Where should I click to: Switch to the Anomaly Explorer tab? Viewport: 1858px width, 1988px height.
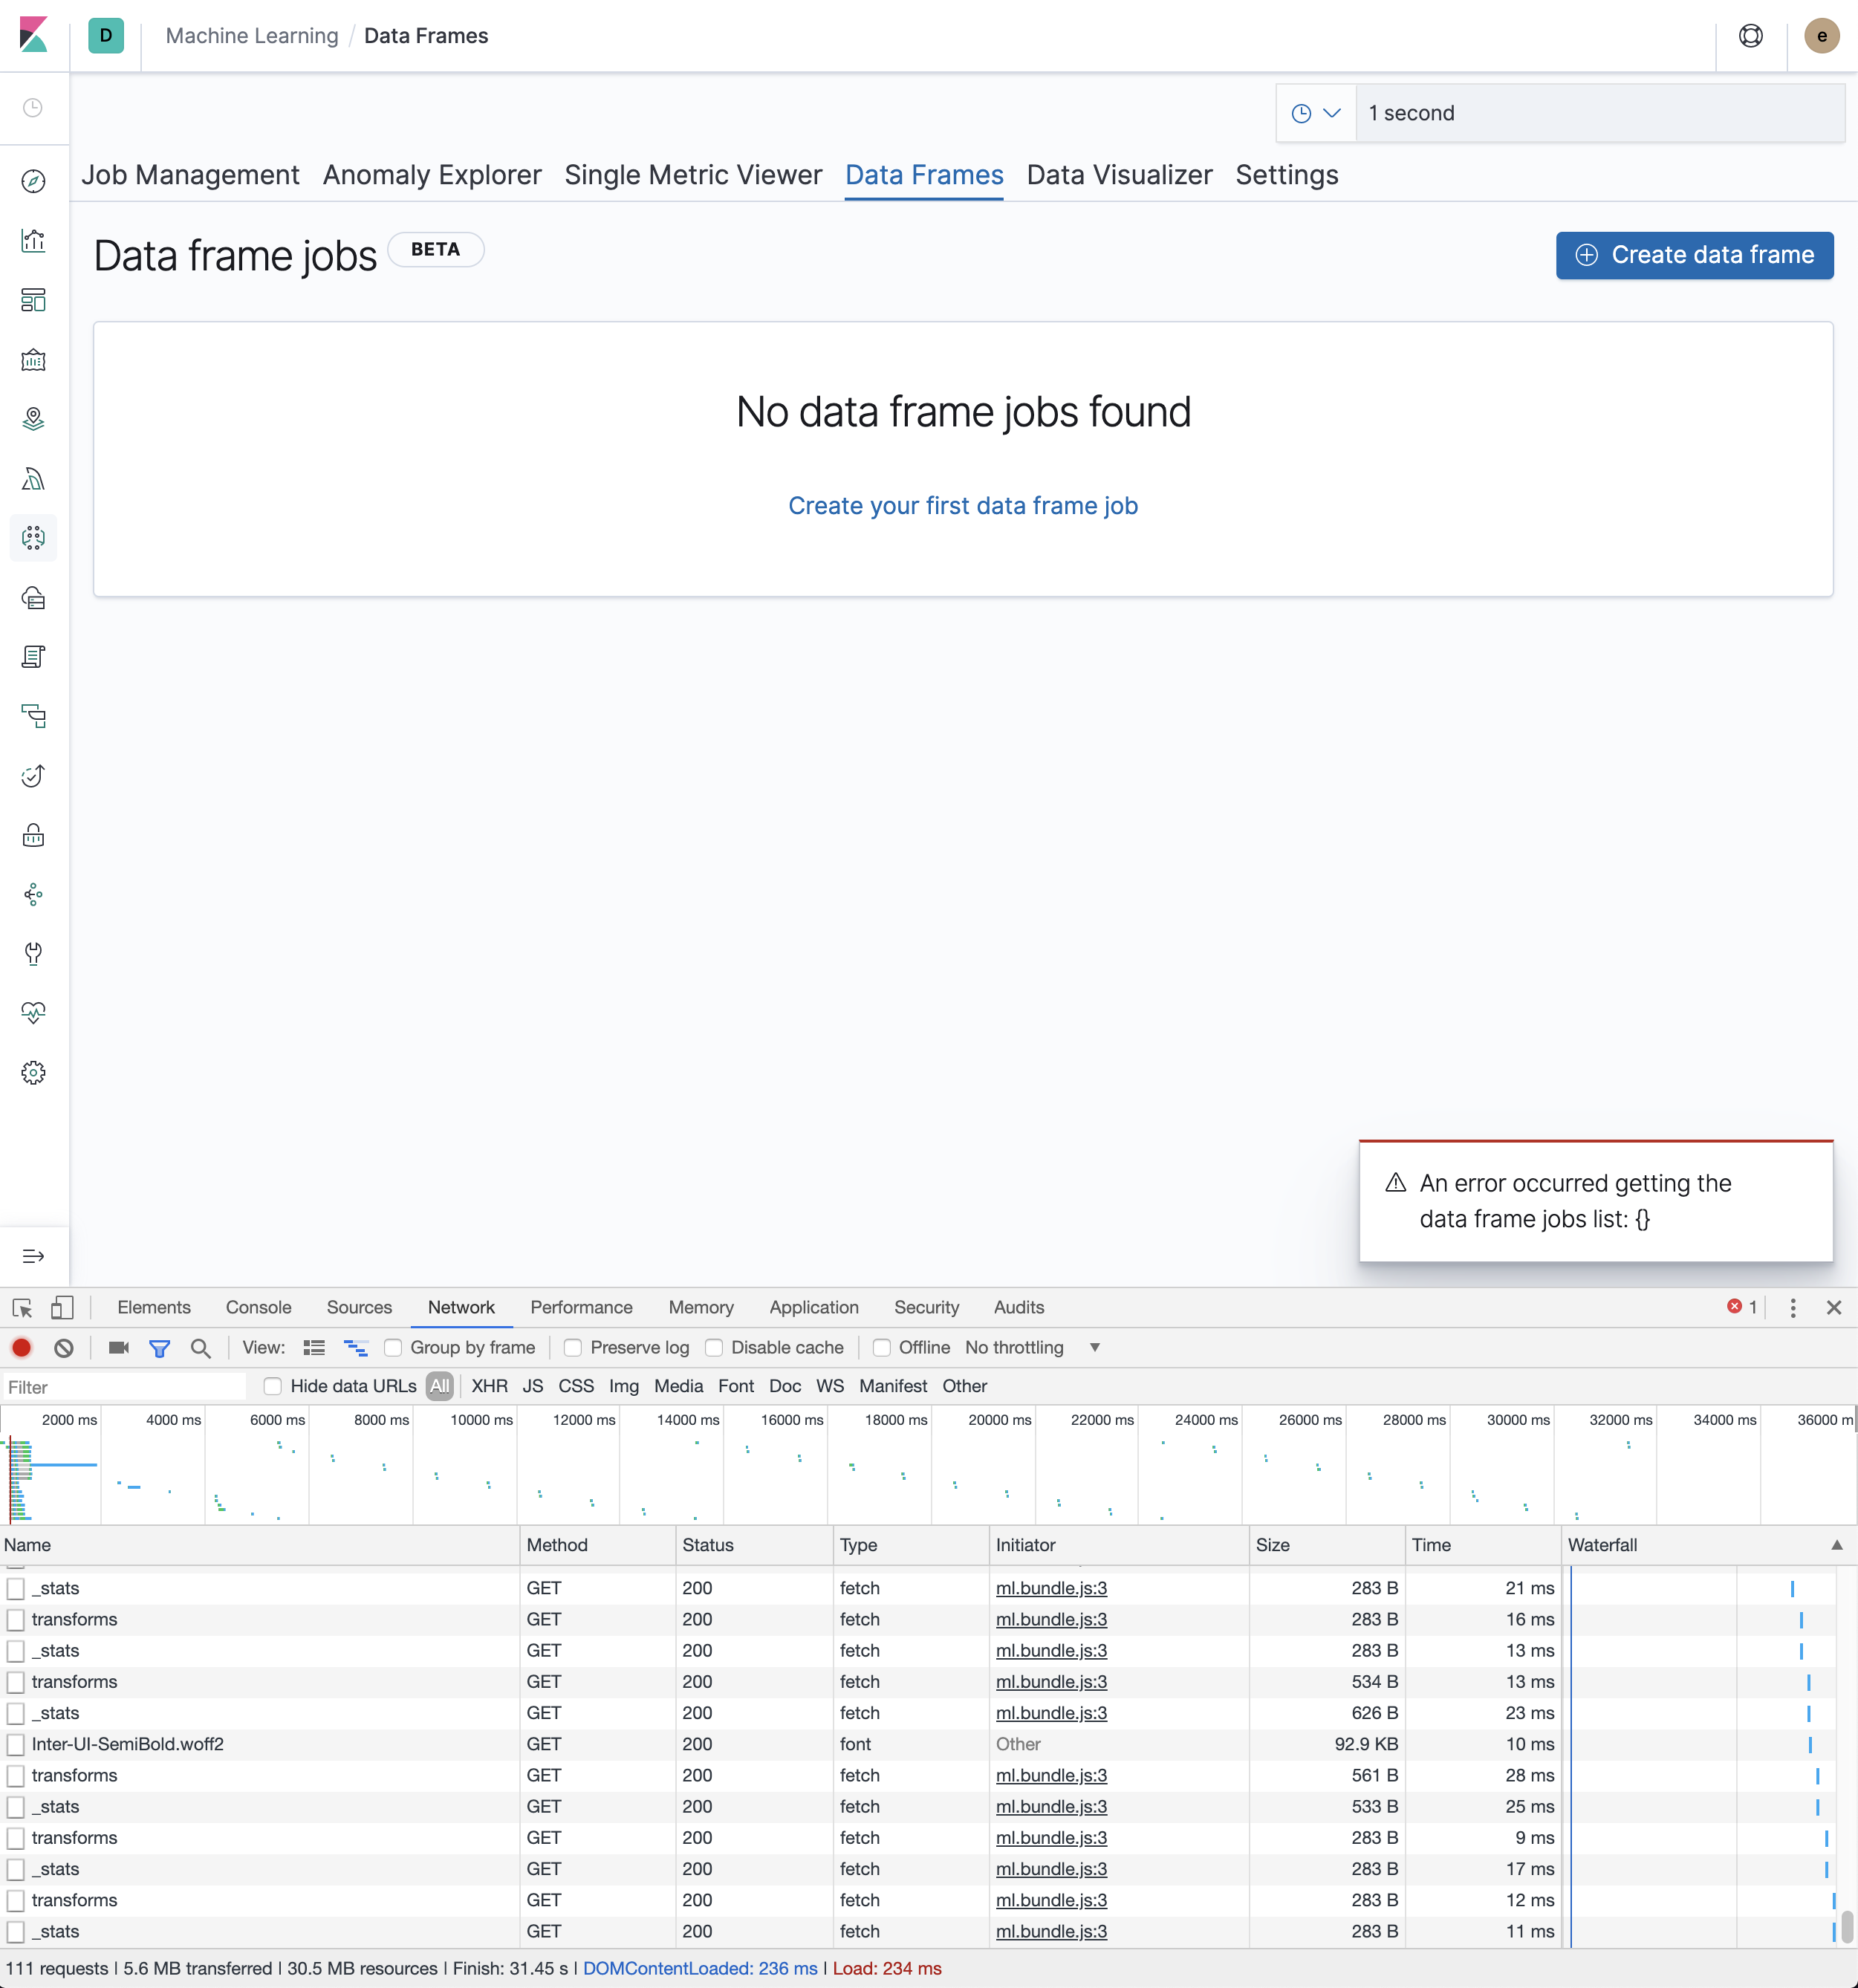click(x=431, y=175)
